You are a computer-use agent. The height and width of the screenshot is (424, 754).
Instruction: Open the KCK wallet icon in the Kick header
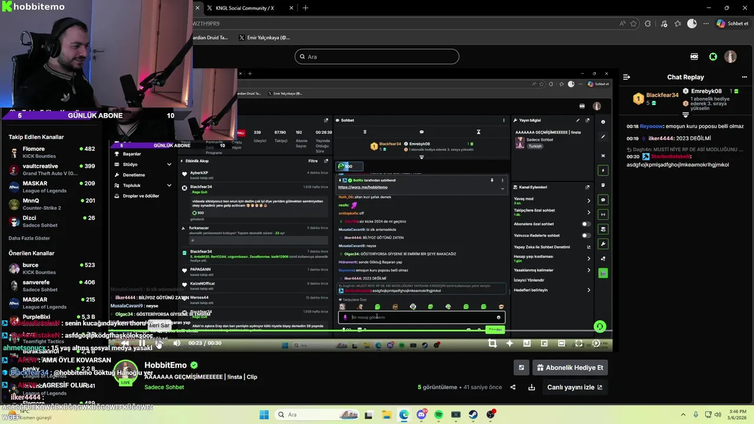coord(695,57)
